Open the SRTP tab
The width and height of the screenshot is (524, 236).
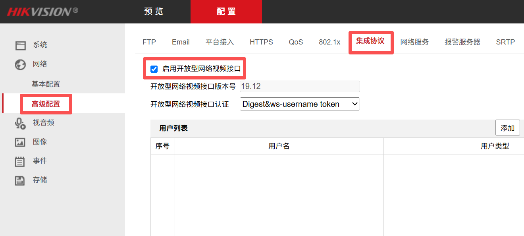505,42
